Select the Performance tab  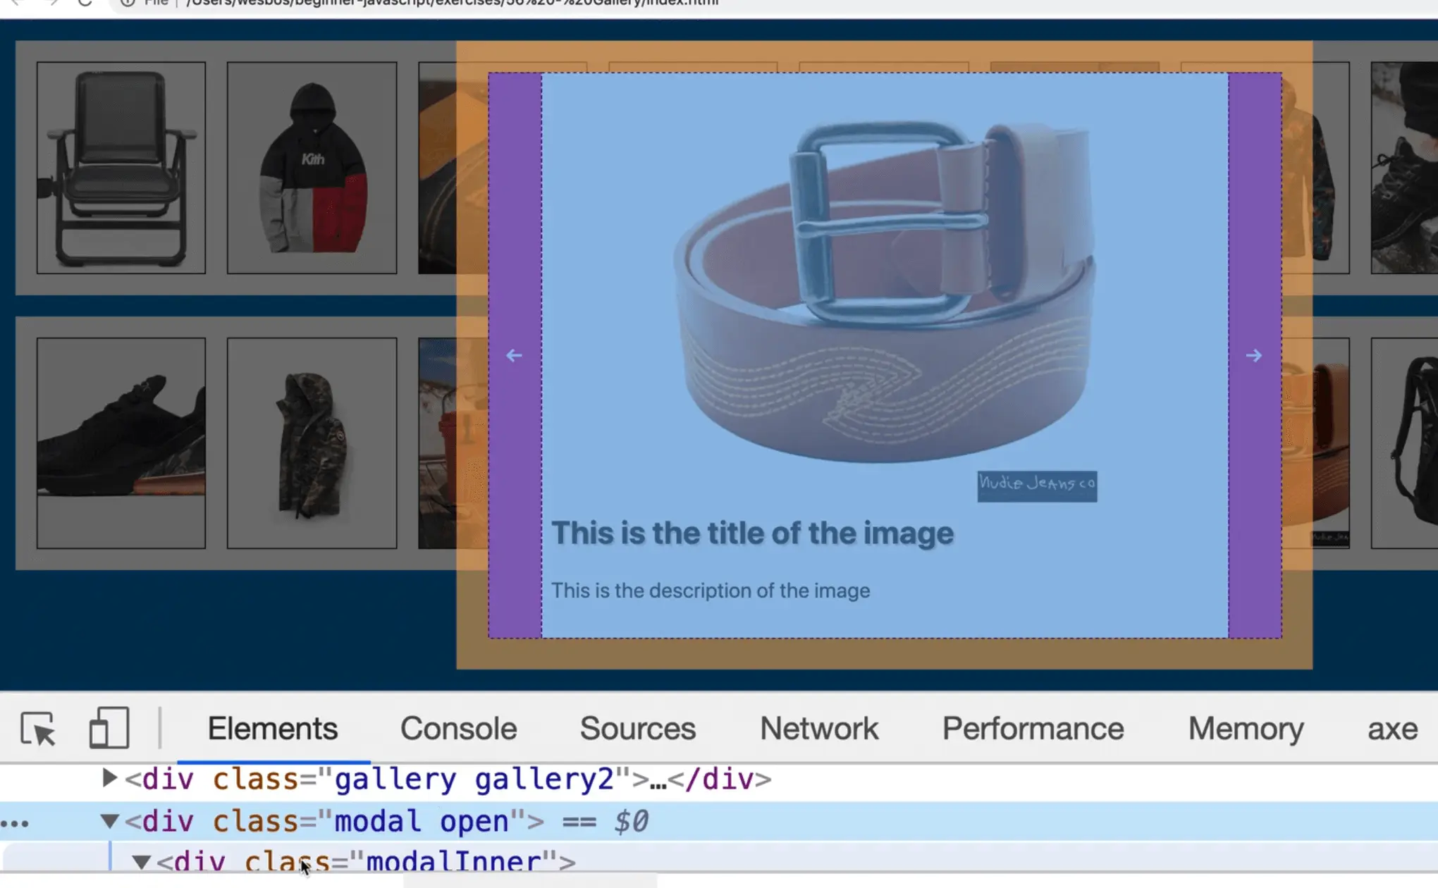(1033, 729)
